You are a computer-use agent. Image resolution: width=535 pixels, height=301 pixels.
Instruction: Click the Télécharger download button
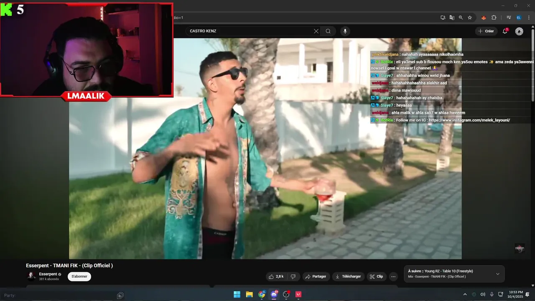(x=348, y=276)
